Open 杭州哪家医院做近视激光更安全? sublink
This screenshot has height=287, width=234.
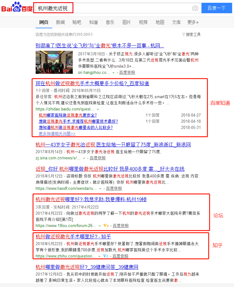[68, 115]
